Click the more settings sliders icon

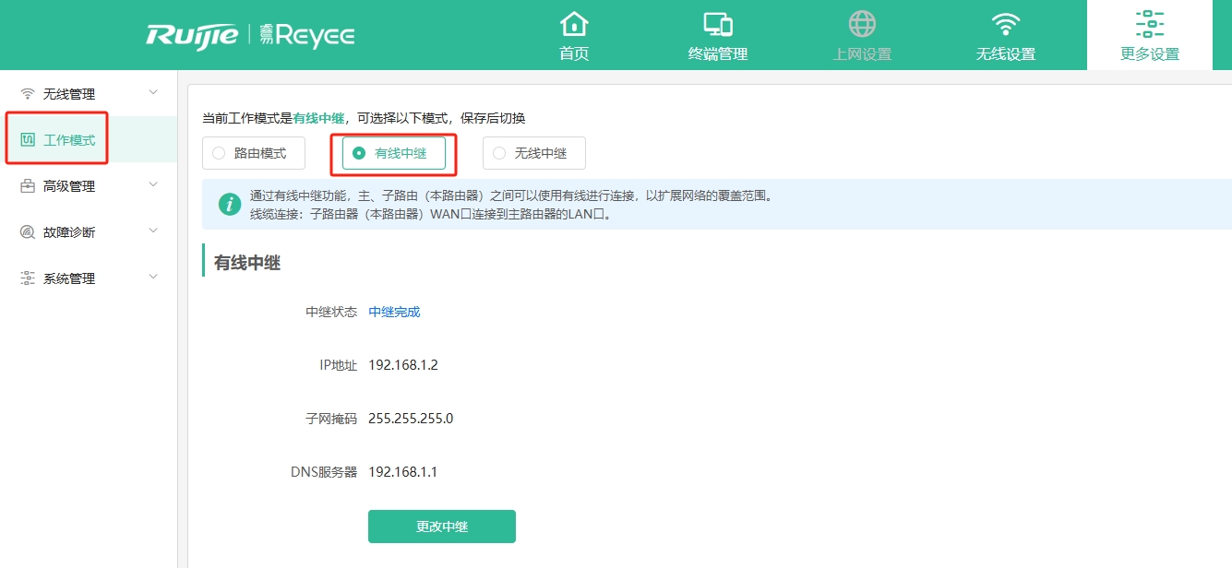[x=1150, y=24]
